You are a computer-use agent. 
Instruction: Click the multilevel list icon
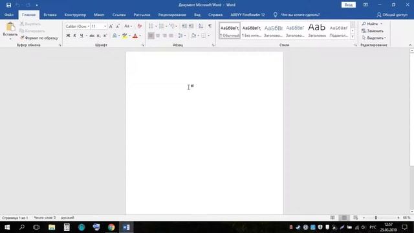(x=172, y=26)
